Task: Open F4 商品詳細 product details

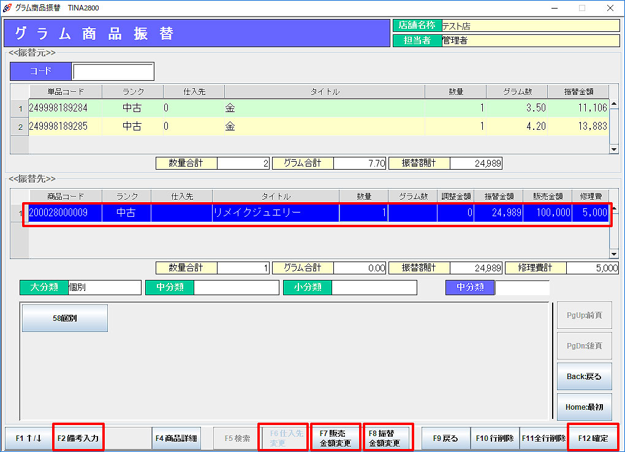Action: coord(176,439)
